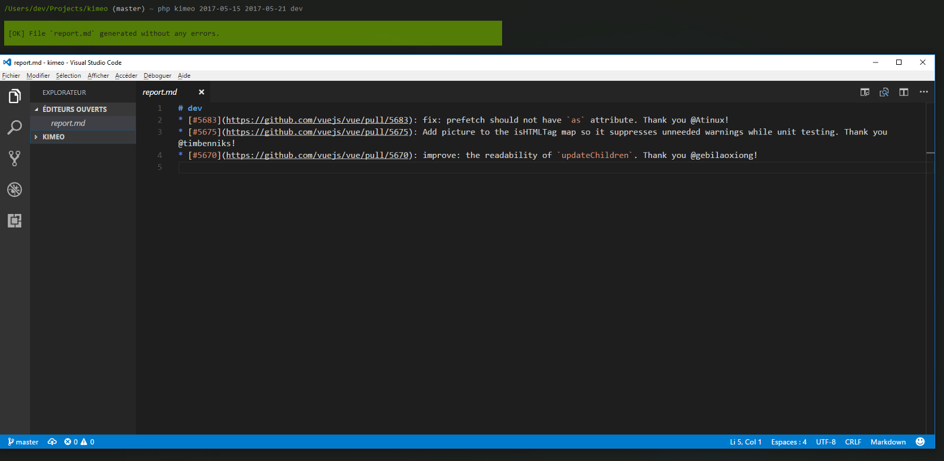Change language mode via Markdown indicator
The image size is (944, 461).
(889, 442)
